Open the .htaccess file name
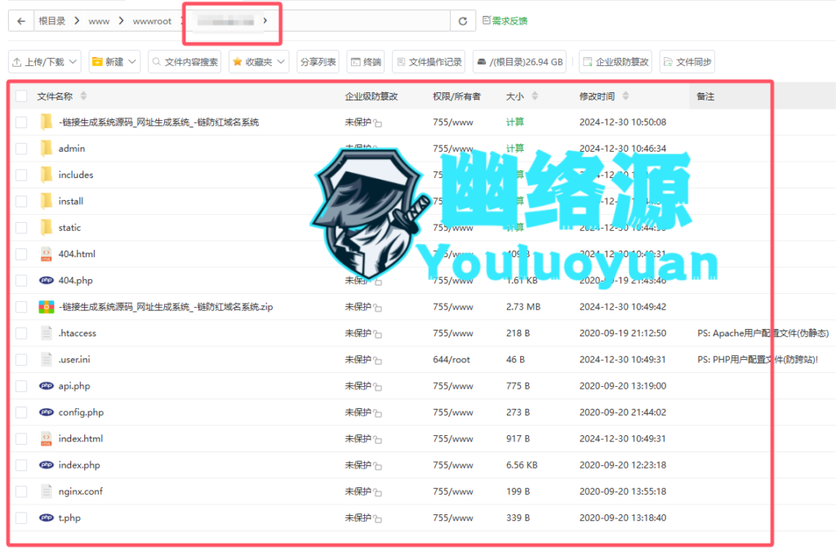Screen dimensions: 836x551 pos(78,333)
